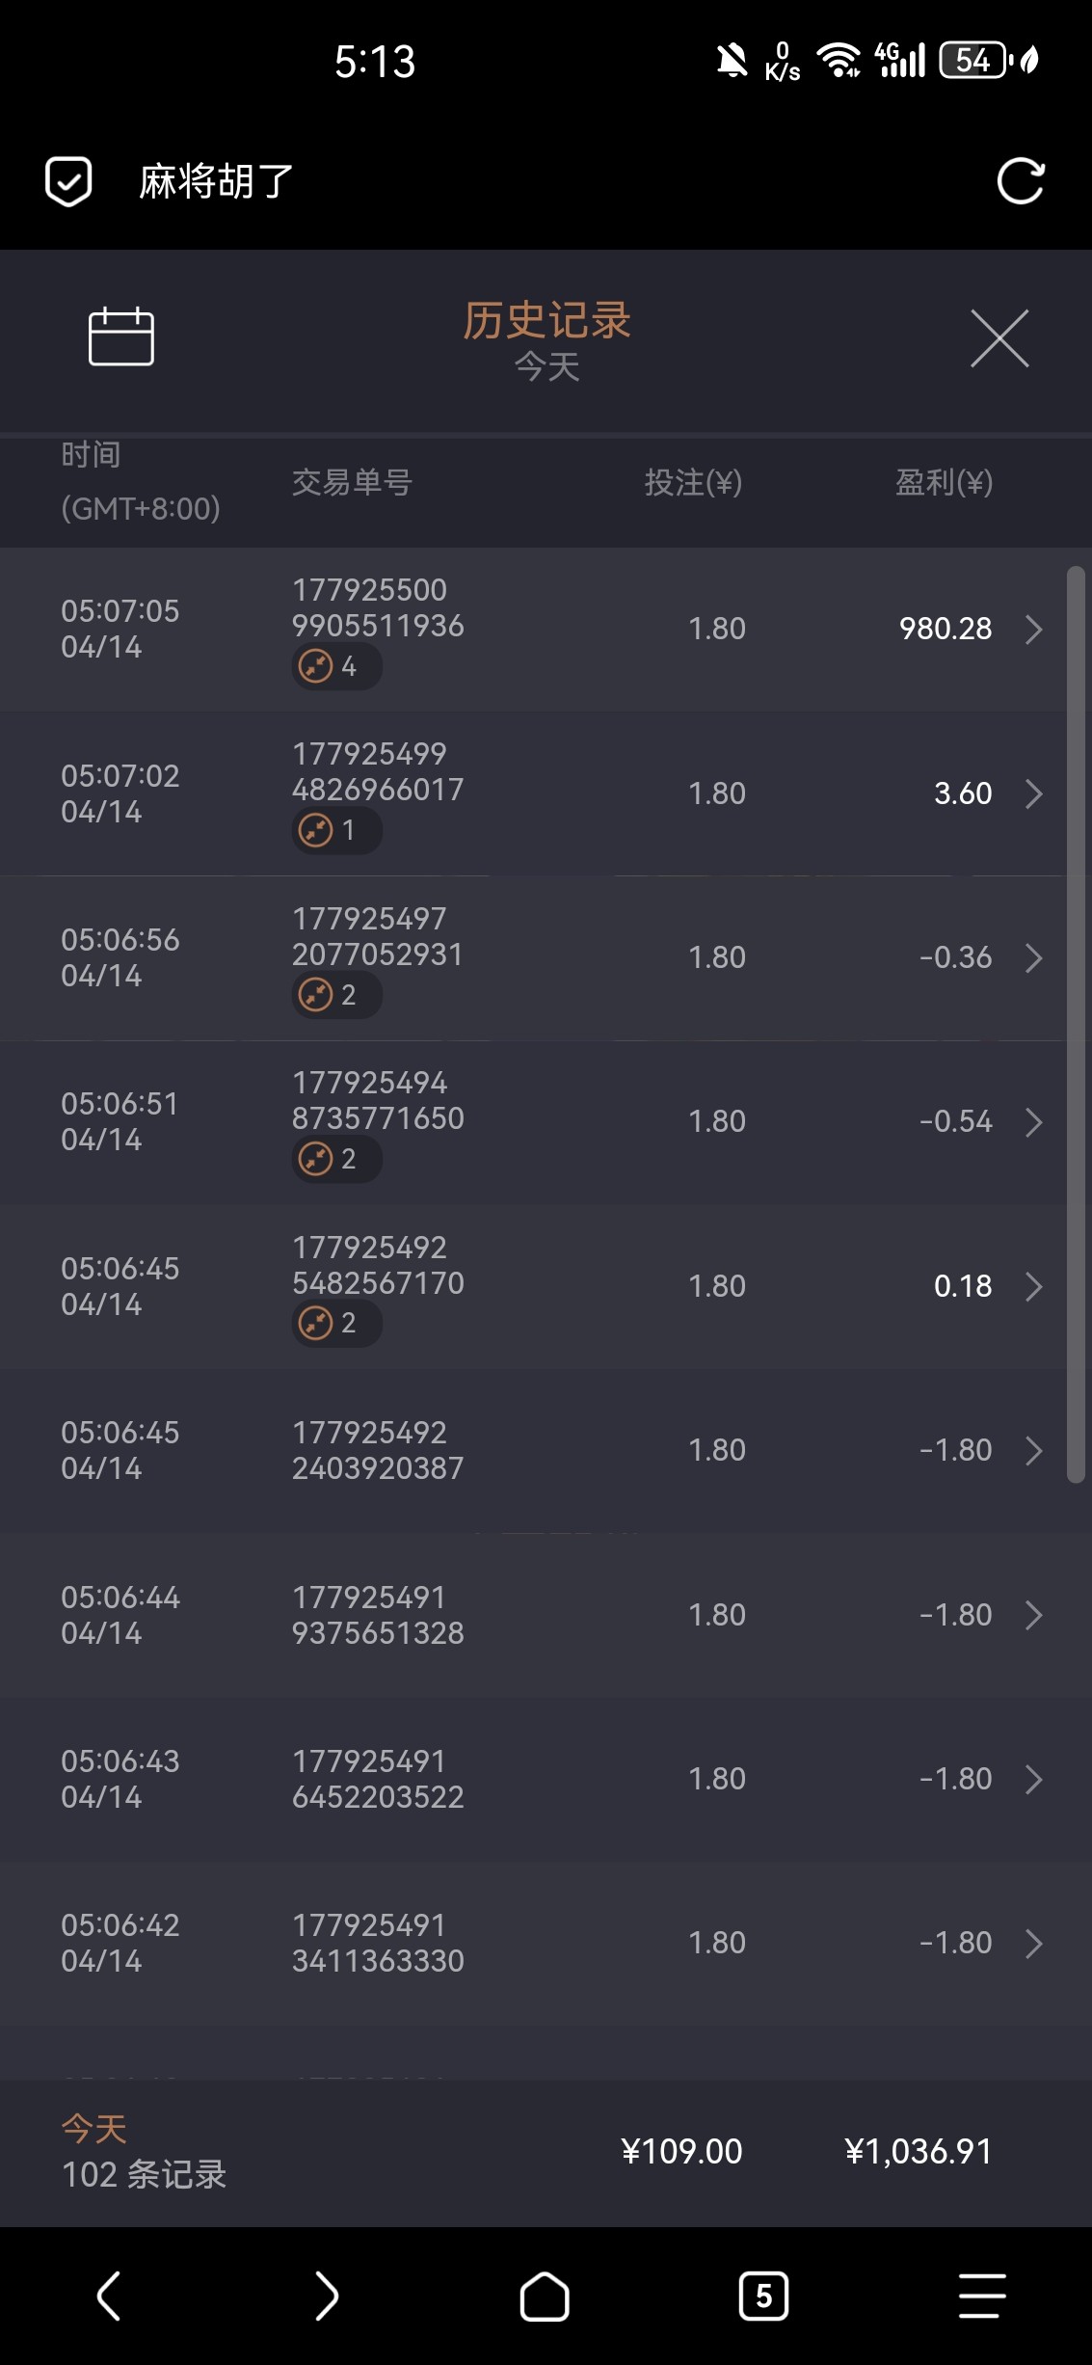Screen dimensions: 1092x2365
Task: Click the records list scrollbar
Action: 1076,1022
